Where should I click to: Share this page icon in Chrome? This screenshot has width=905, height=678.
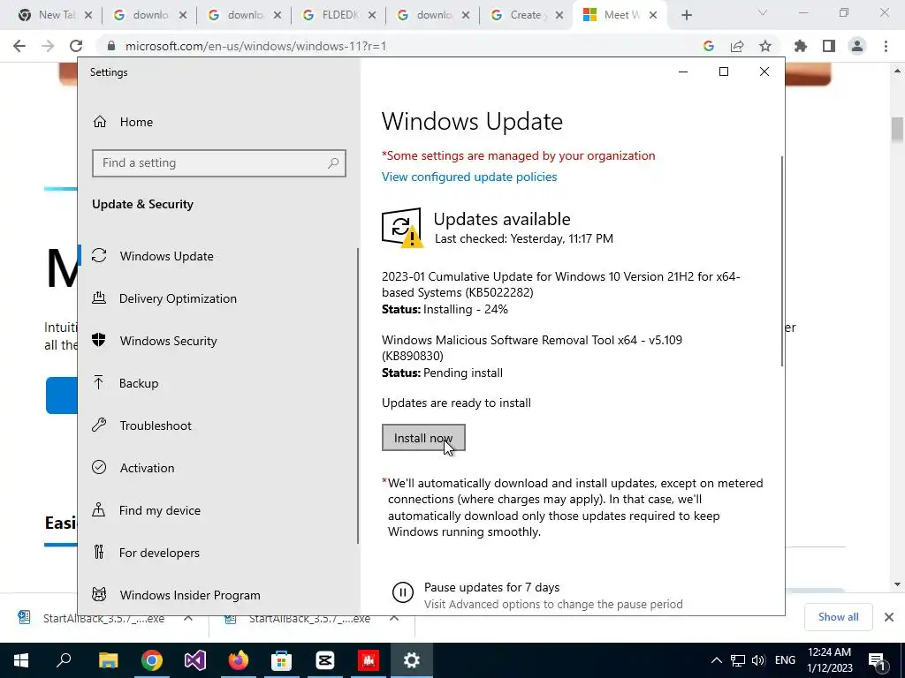click(737, 46)
